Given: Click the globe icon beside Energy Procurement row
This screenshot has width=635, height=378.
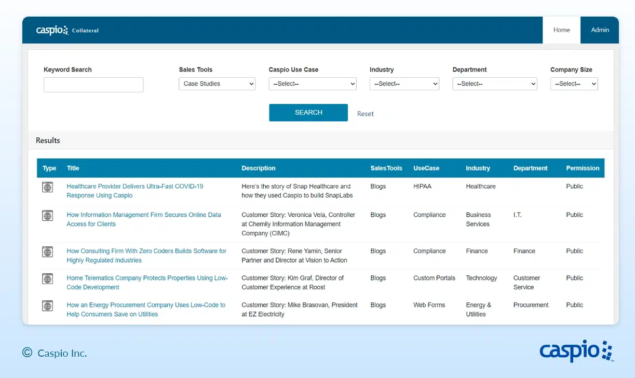Looking at the screenshot, I should click(47, 306).
